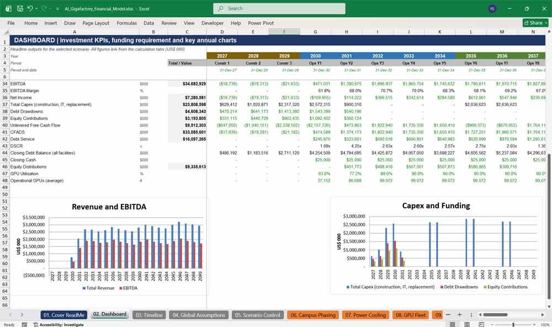552x327 pixels.
Task: Click Equity Contributions legend entry
Action: click(505, 287)
